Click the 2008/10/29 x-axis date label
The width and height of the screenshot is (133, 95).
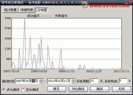coord(39,71)
